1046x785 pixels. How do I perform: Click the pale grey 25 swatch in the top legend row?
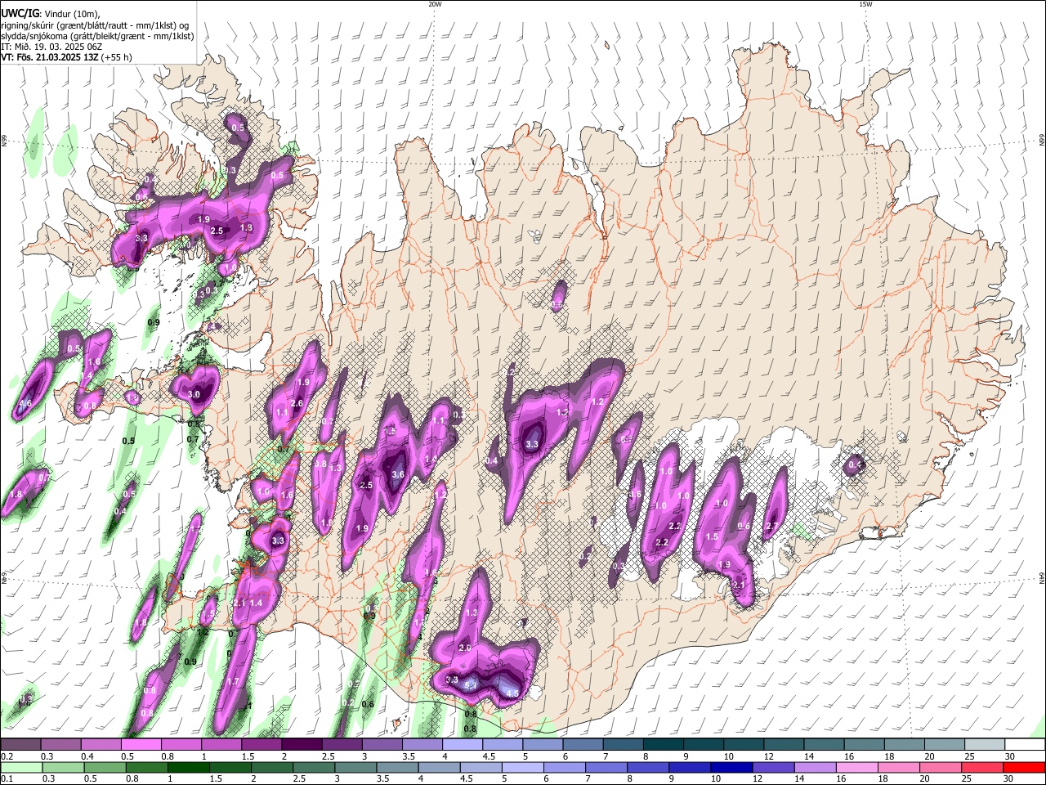(x=985, y=744)
